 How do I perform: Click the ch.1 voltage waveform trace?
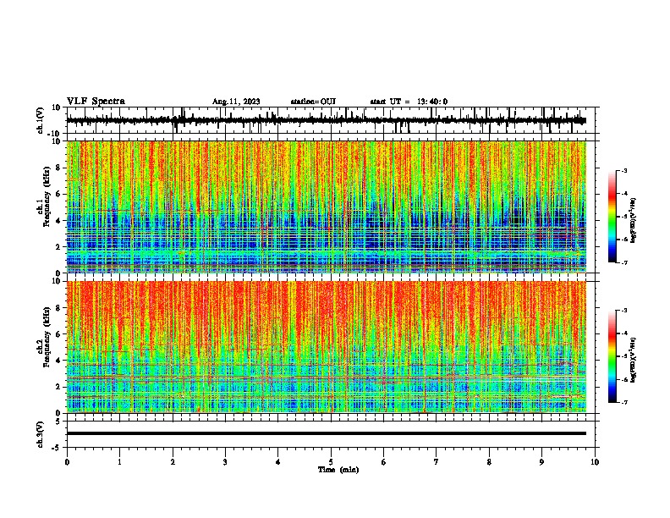click(327, 120)
